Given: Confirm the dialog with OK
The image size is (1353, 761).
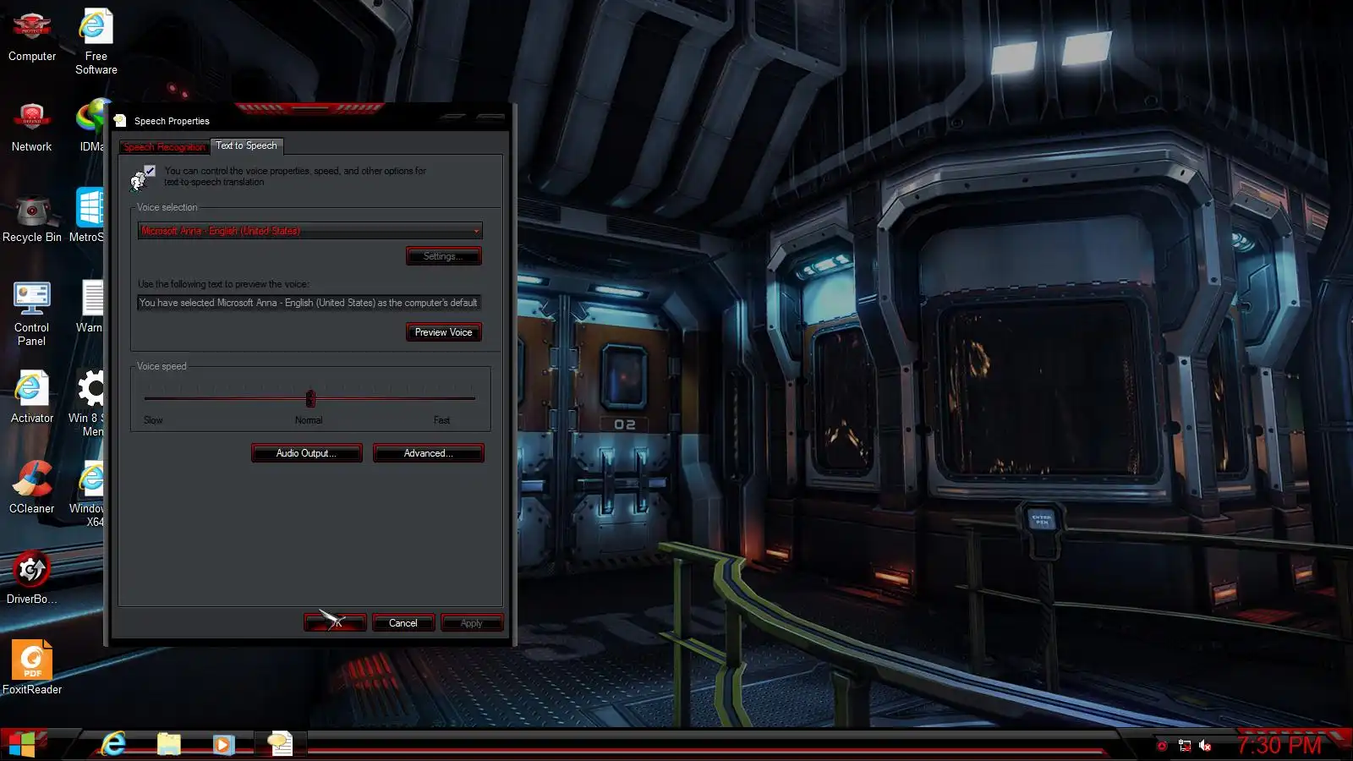Looking at the screenshot, I should [x=335, y=623].
